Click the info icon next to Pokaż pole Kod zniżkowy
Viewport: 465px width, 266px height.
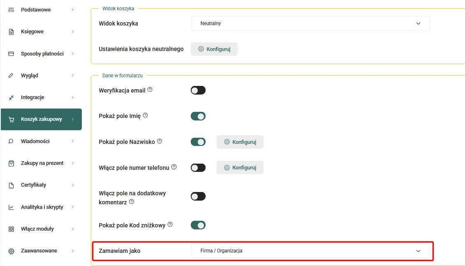point(170,224)
